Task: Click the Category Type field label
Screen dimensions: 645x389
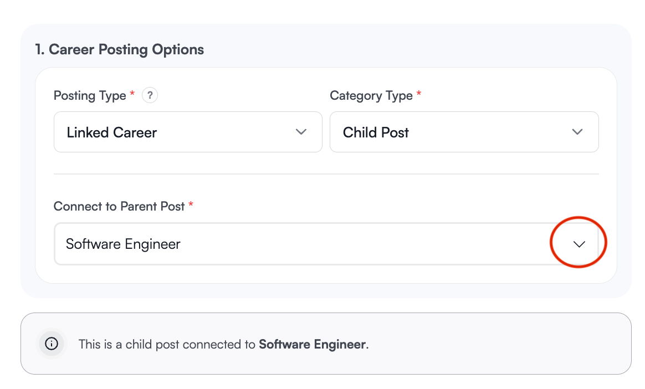Action: (370, 95)
